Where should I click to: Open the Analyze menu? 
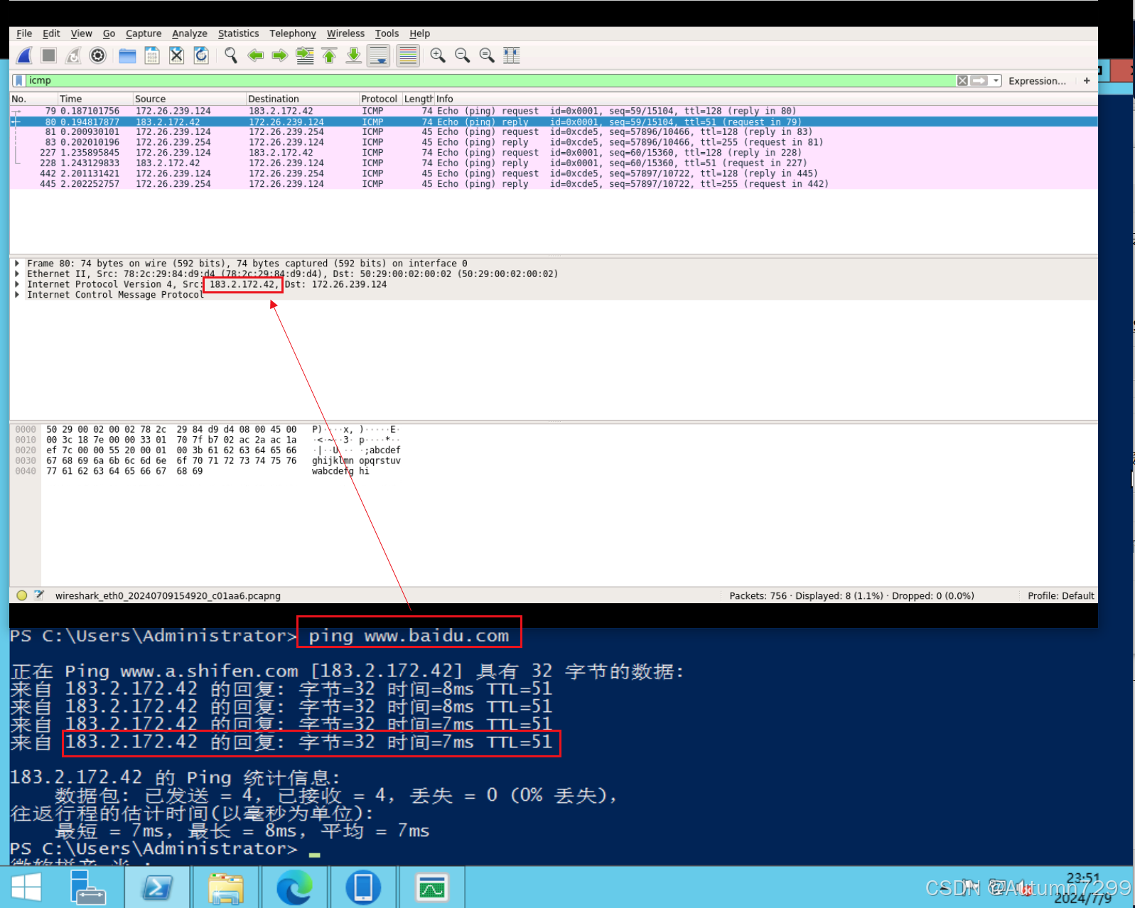190,33
